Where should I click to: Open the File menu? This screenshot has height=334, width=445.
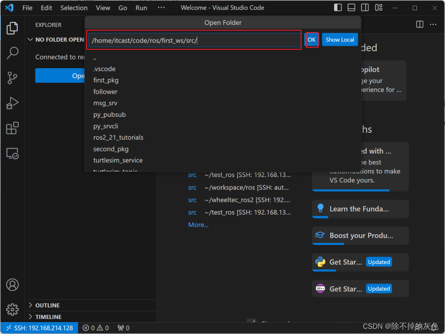point(27,7)
